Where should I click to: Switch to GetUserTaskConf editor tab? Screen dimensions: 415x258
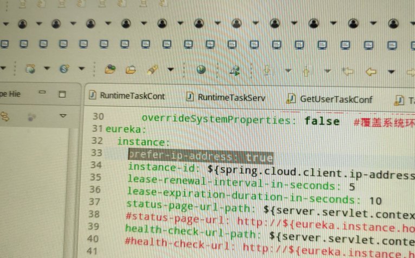pyautogui.click(x=330, y=99)
